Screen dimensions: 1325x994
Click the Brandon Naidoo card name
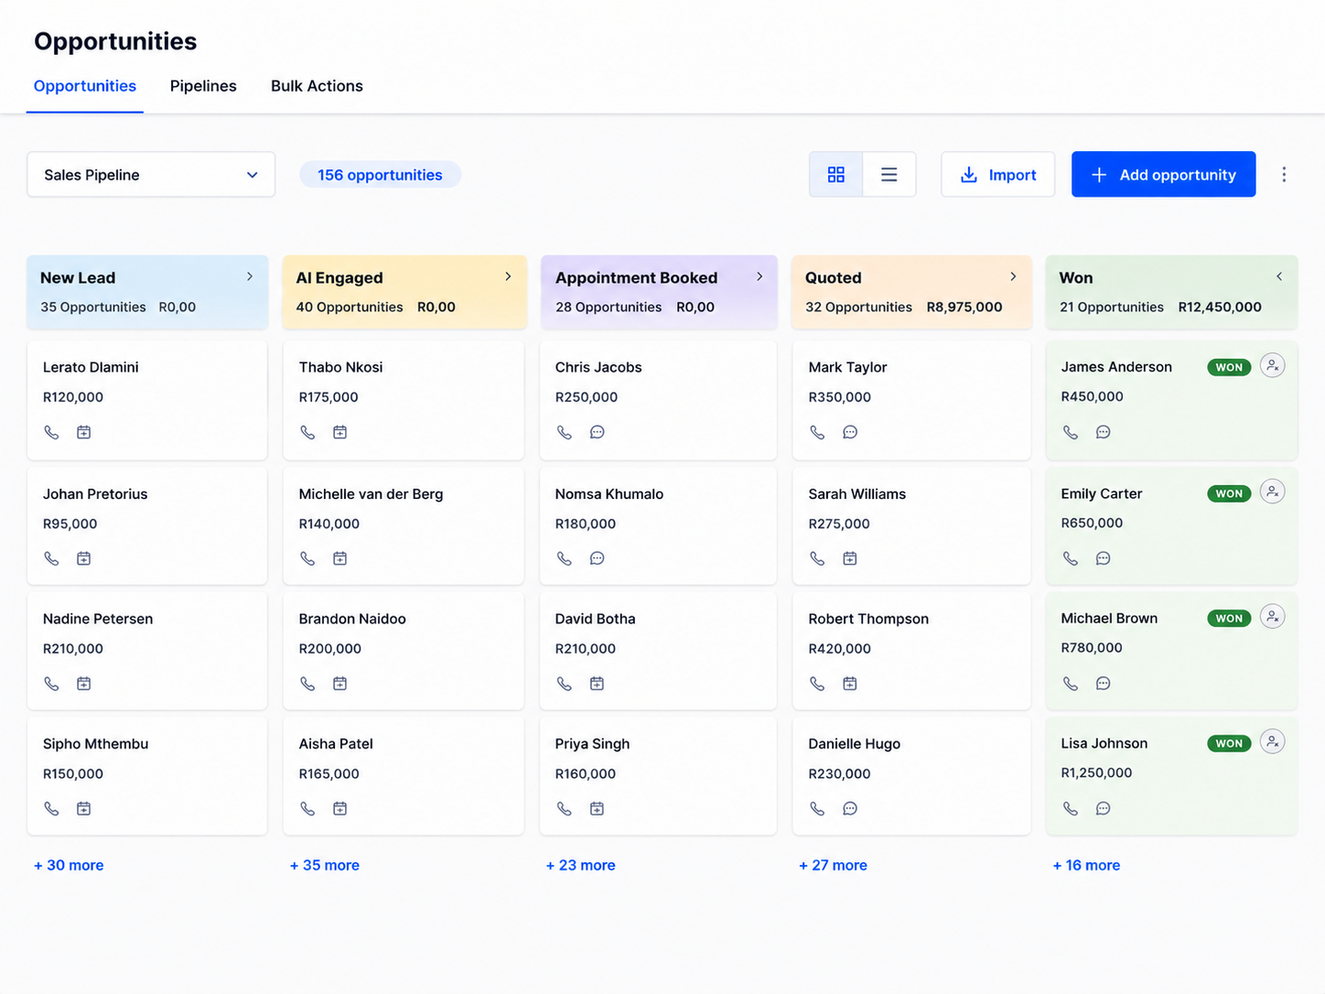coord(352,619)
